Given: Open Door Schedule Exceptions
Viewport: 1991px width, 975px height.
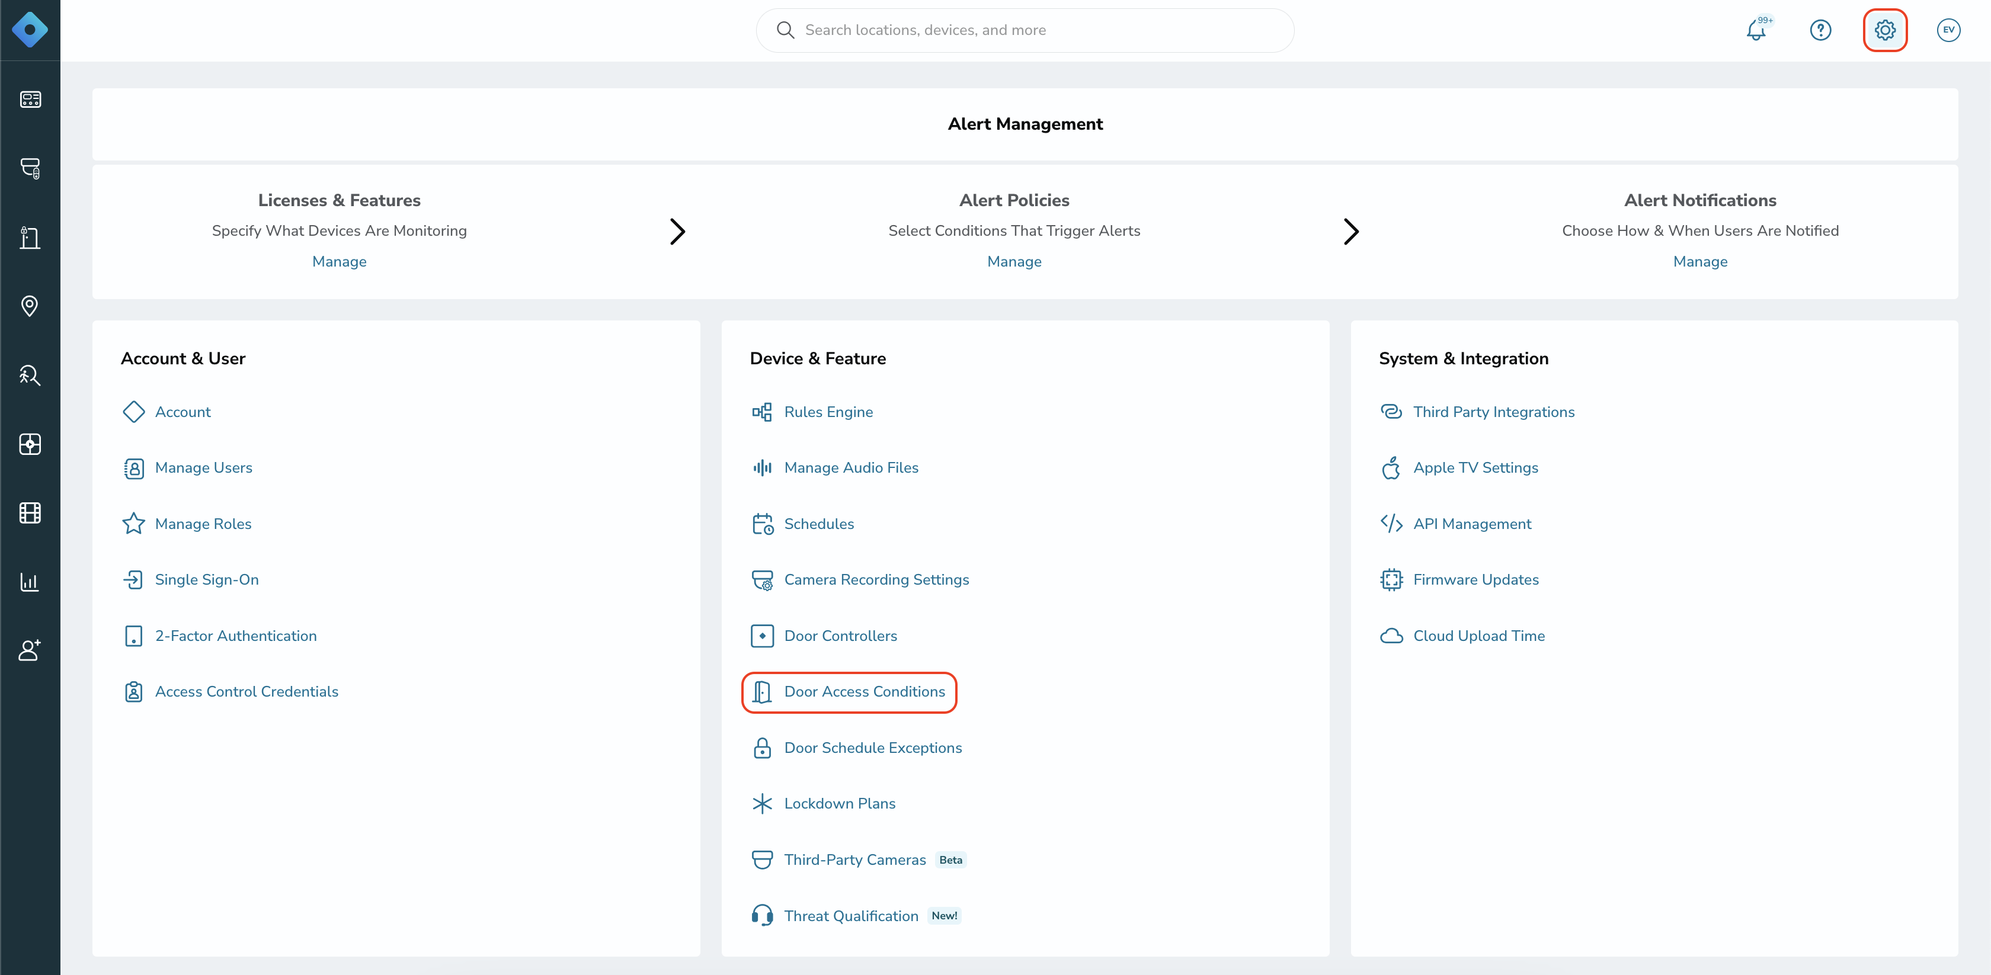Looking at the screenshot, I should (x=873, y=748).
